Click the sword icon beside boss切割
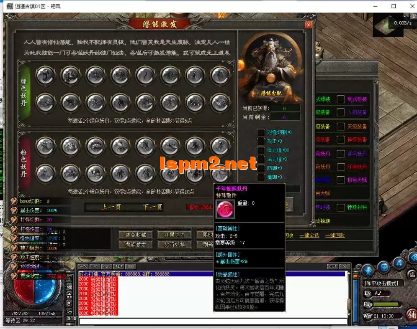Viewport: 417px width, 329px height. tap(14, 202)
